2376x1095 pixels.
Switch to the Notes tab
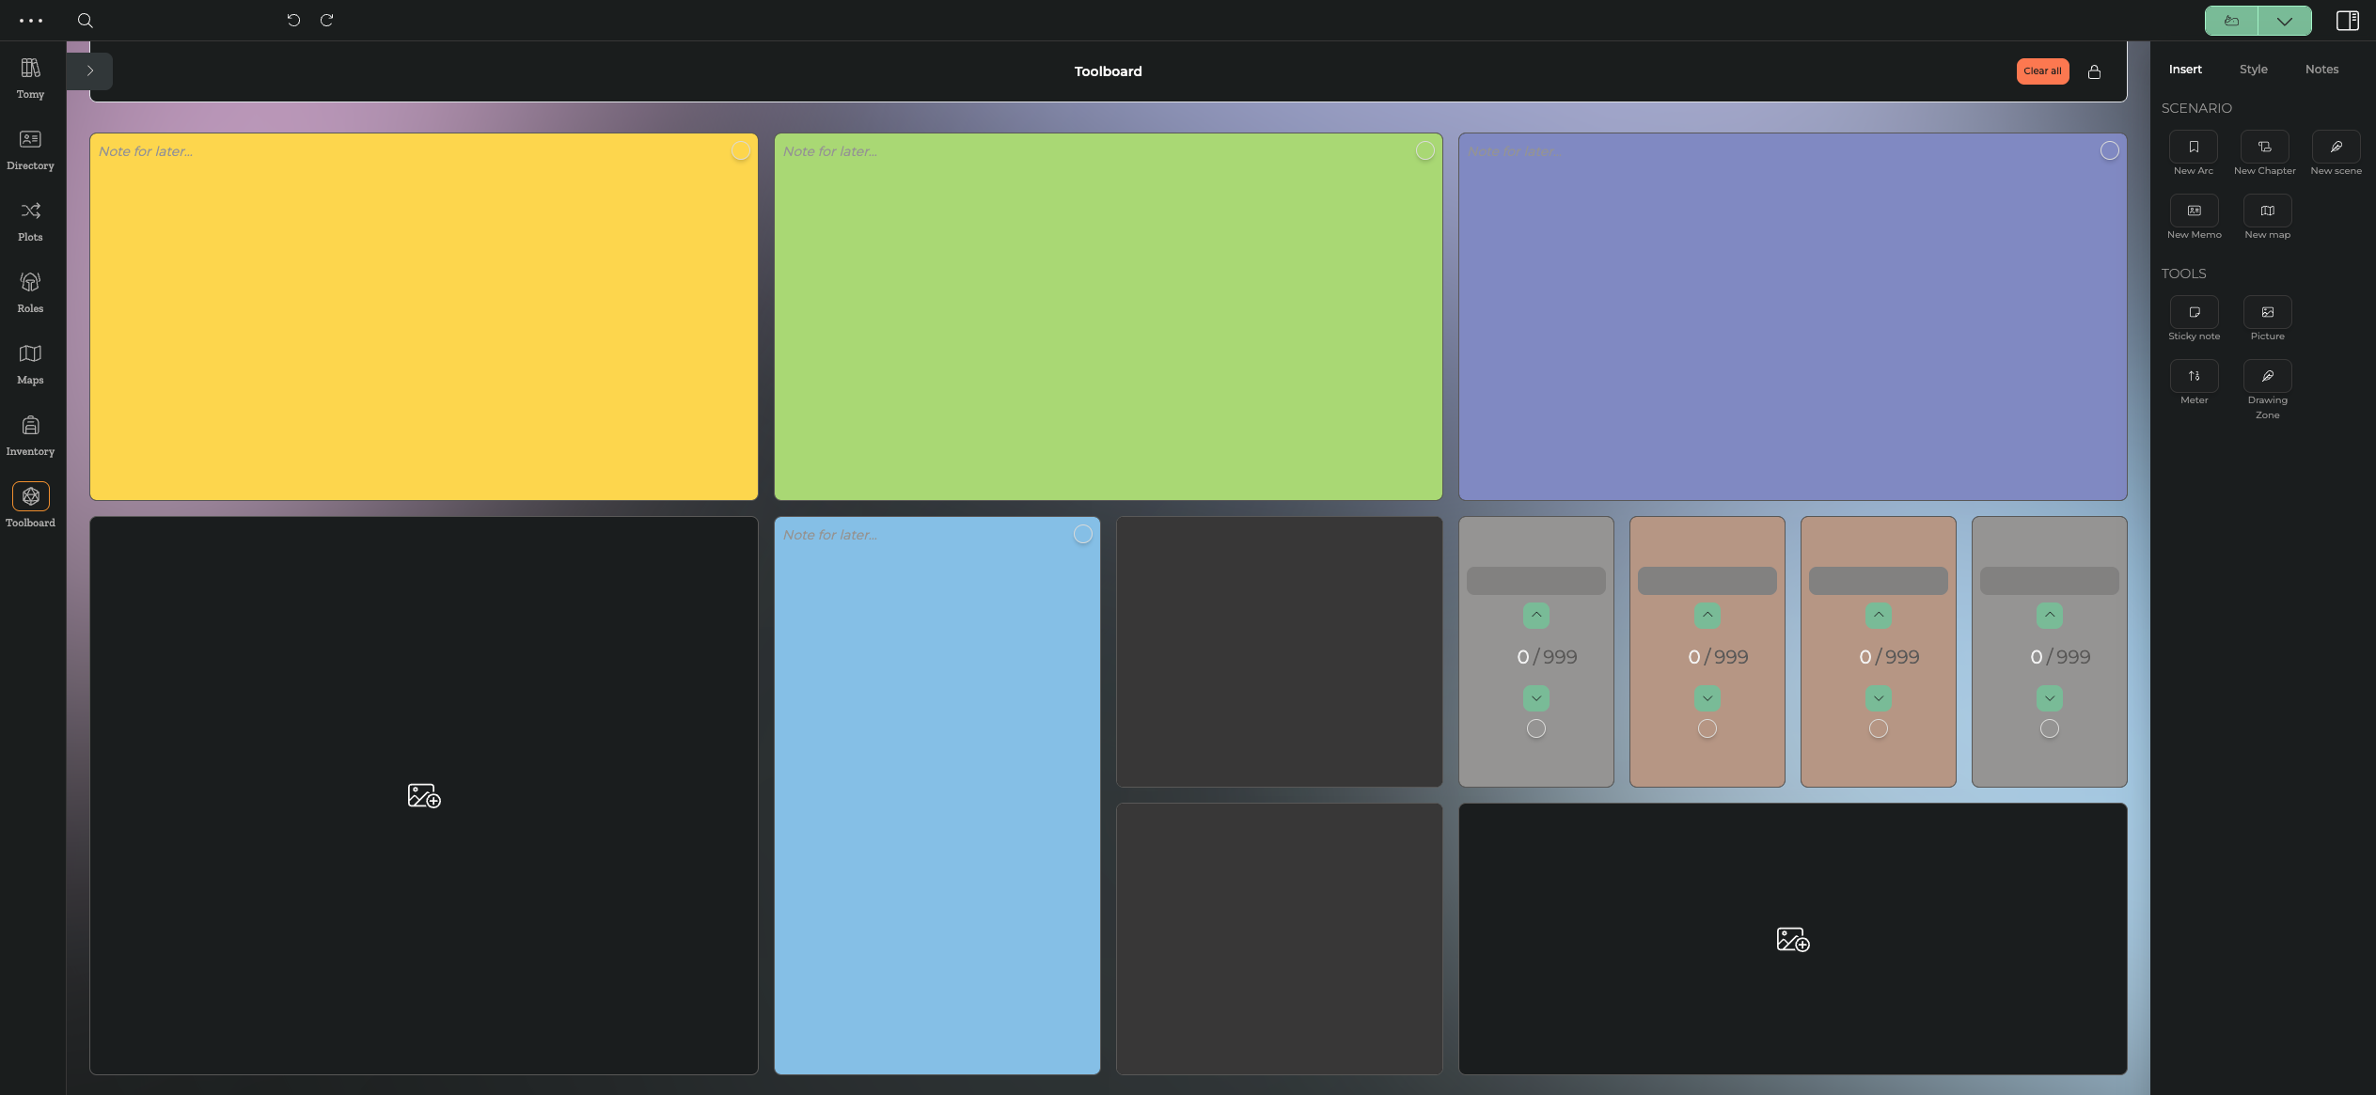click(2321, 70)
